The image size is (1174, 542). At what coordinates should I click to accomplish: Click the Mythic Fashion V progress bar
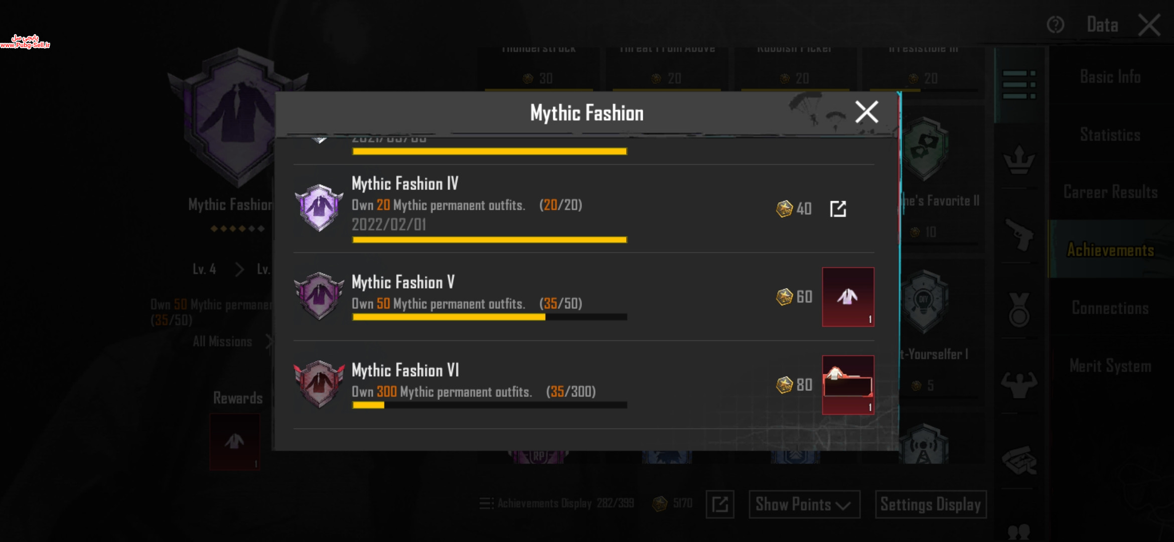click(x=490, y=317)
